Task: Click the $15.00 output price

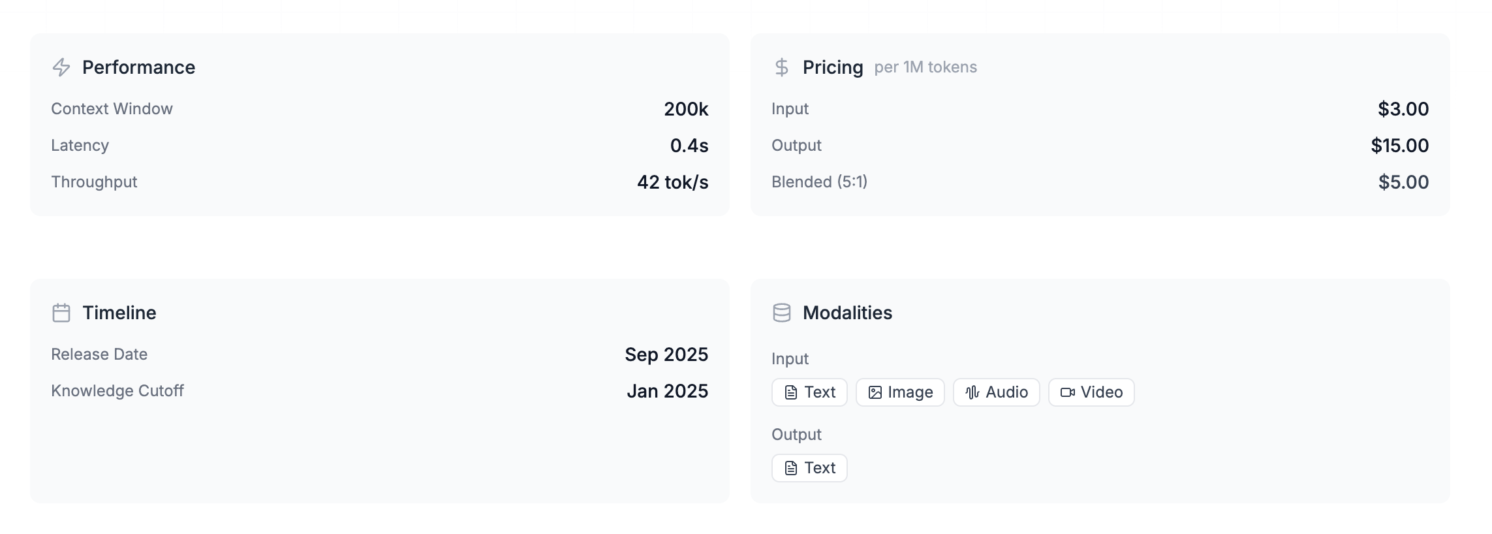Action: click(x=1400, y=146)
